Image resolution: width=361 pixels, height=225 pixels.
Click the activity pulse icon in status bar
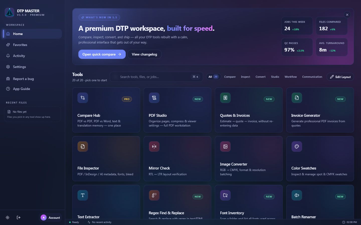tap(89, 222)
